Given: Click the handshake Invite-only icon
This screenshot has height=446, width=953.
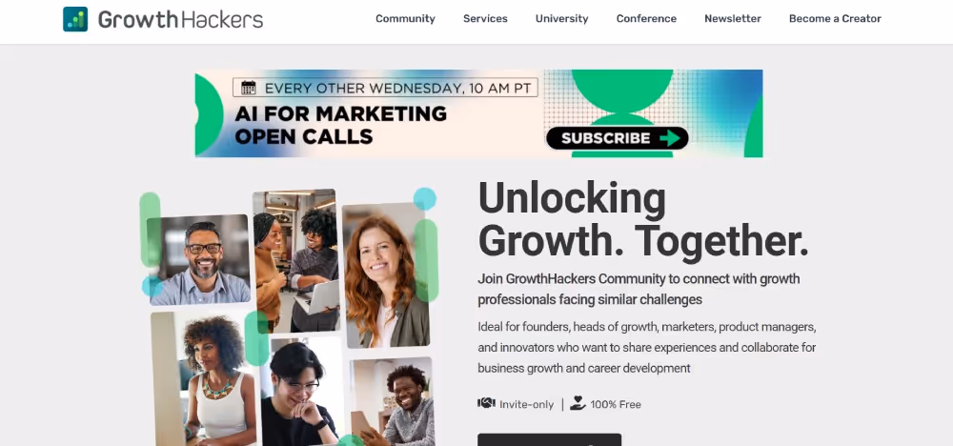Looking at the screenshot, I should [486, 403].
